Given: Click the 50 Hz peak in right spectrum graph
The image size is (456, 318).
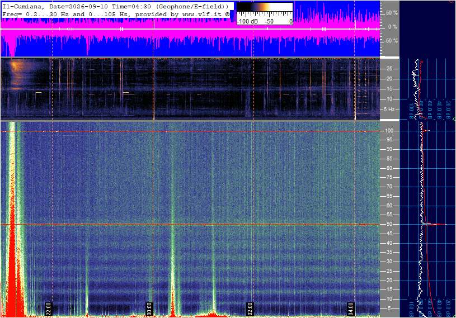Looking at the screenshot, I should [435, 224].
